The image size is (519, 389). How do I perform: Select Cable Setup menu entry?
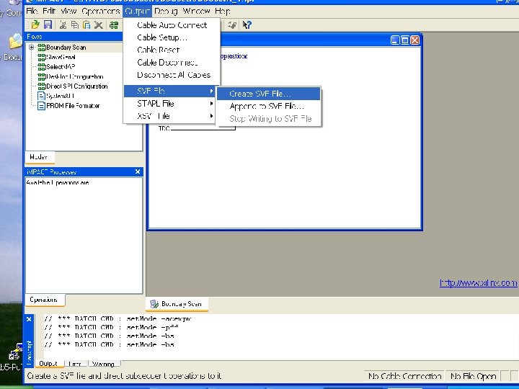tap(172, 37)
